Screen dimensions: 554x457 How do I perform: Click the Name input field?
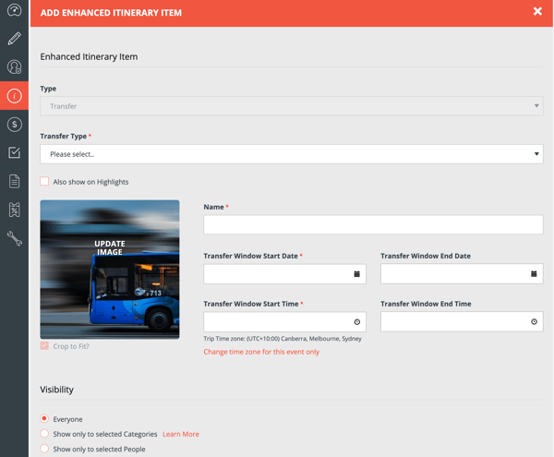click(x=373, y=224)
